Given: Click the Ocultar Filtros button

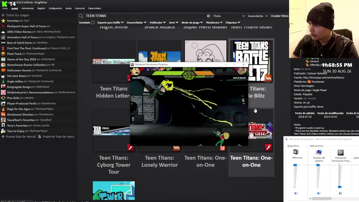Looking at the screenshot, I should pos(279,16).
